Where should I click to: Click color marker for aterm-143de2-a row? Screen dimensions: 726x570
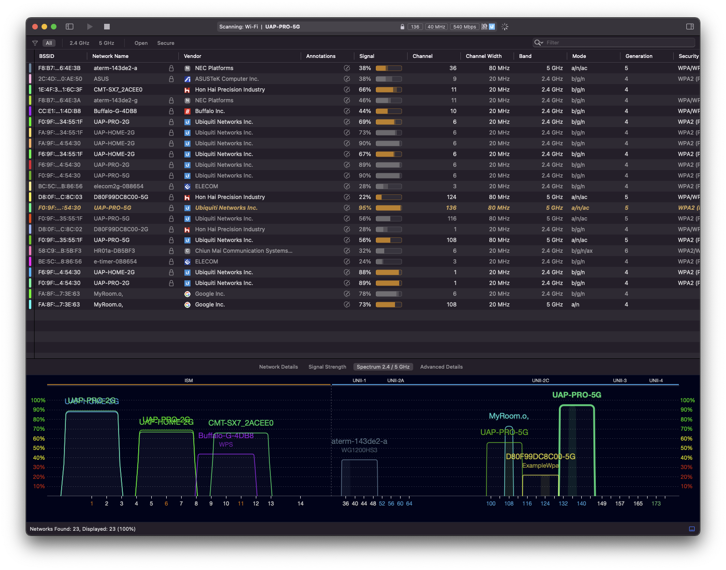pos(30,68)
